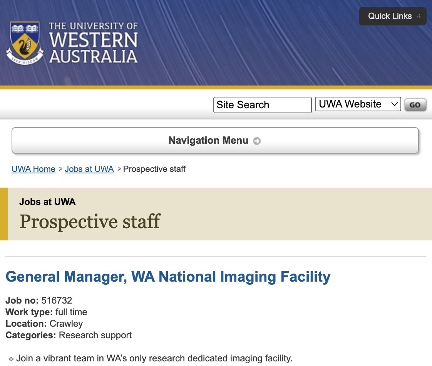Click the arrow icon in Navigation Menu
The height and width of the screenshot is (366, 432).
click(x=257, y=141)
